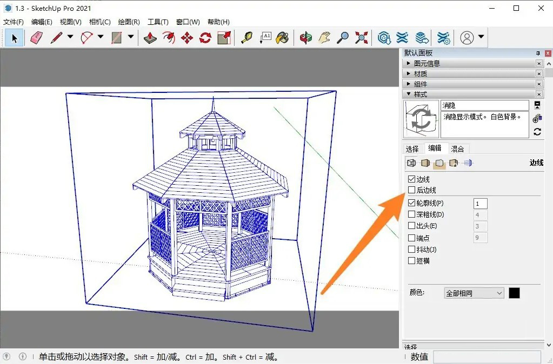This screenshot has height=364, width=553.
Task: Open the 相机 camera menu
Action: (x=99, y=22)
